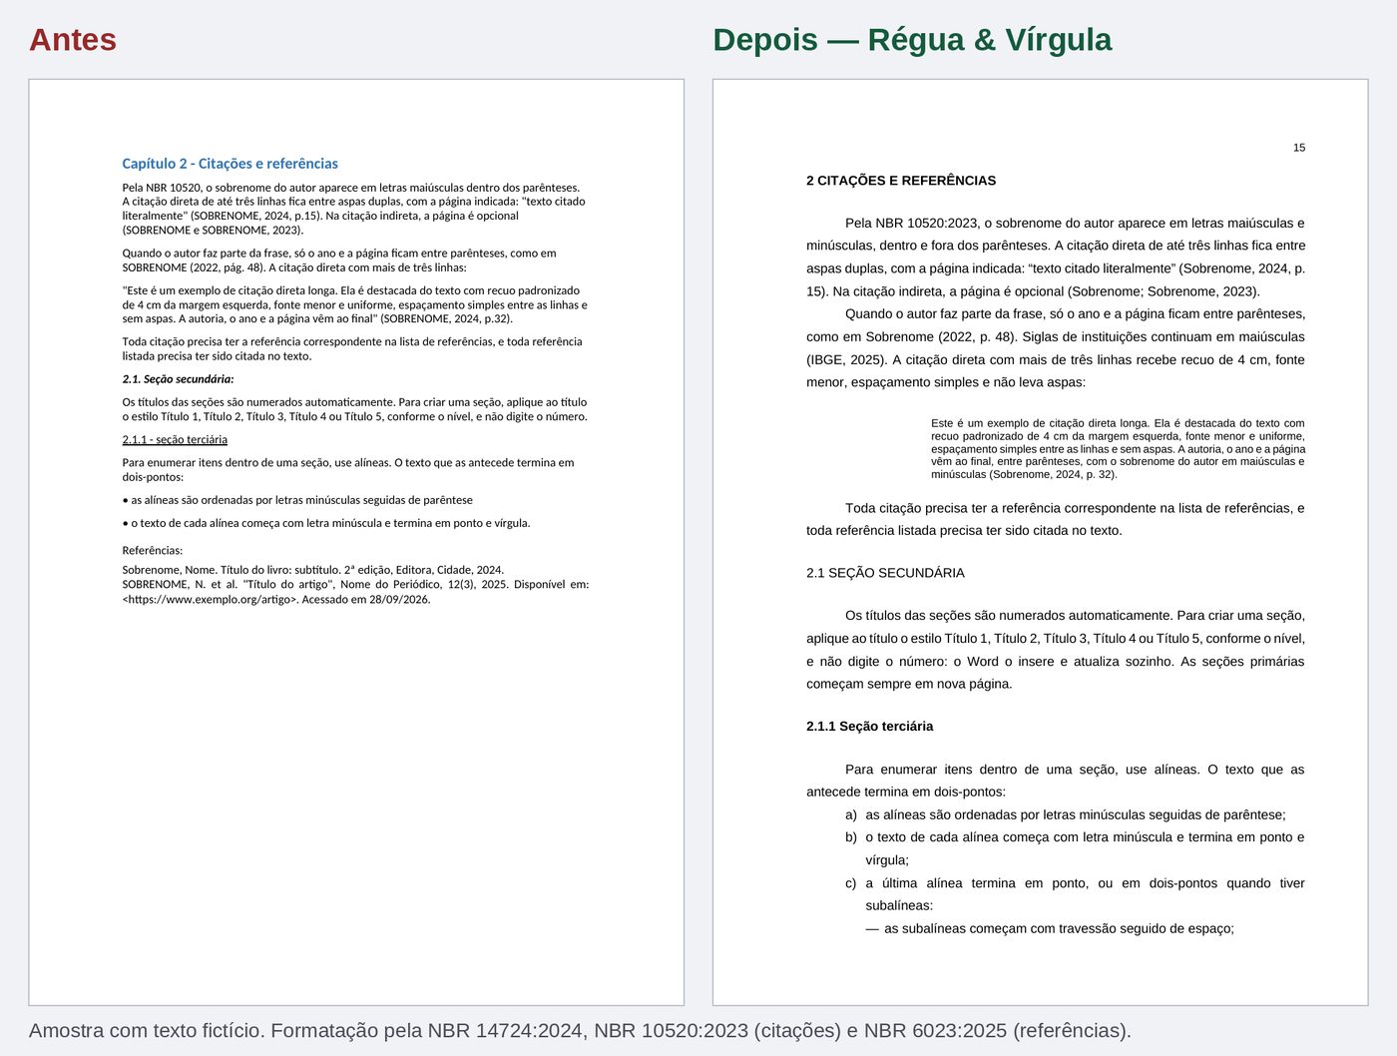Screen dimensions: 1397x1056
Task: Click the "Referências:" label on the Antes page
Action: (153, 551)
